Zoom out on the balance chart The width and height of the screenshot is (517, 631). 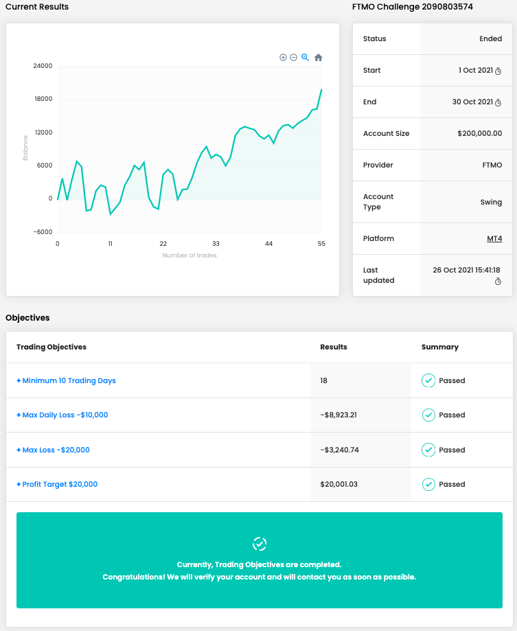pyautogui.click(x=294, y=58)
